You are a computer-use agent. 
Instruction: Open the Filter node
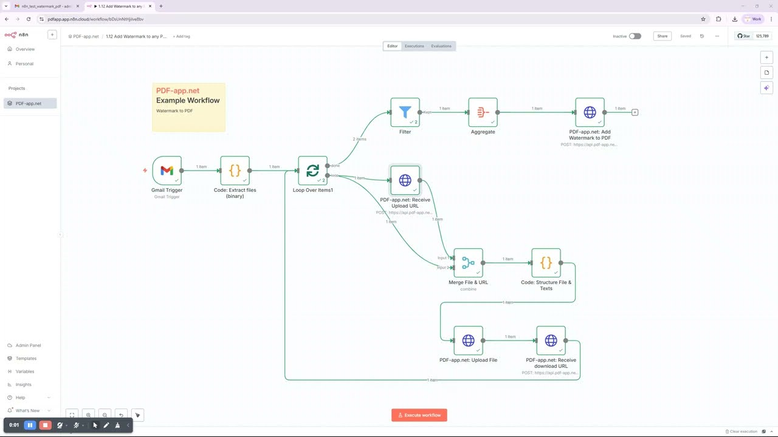coord(405,112)
